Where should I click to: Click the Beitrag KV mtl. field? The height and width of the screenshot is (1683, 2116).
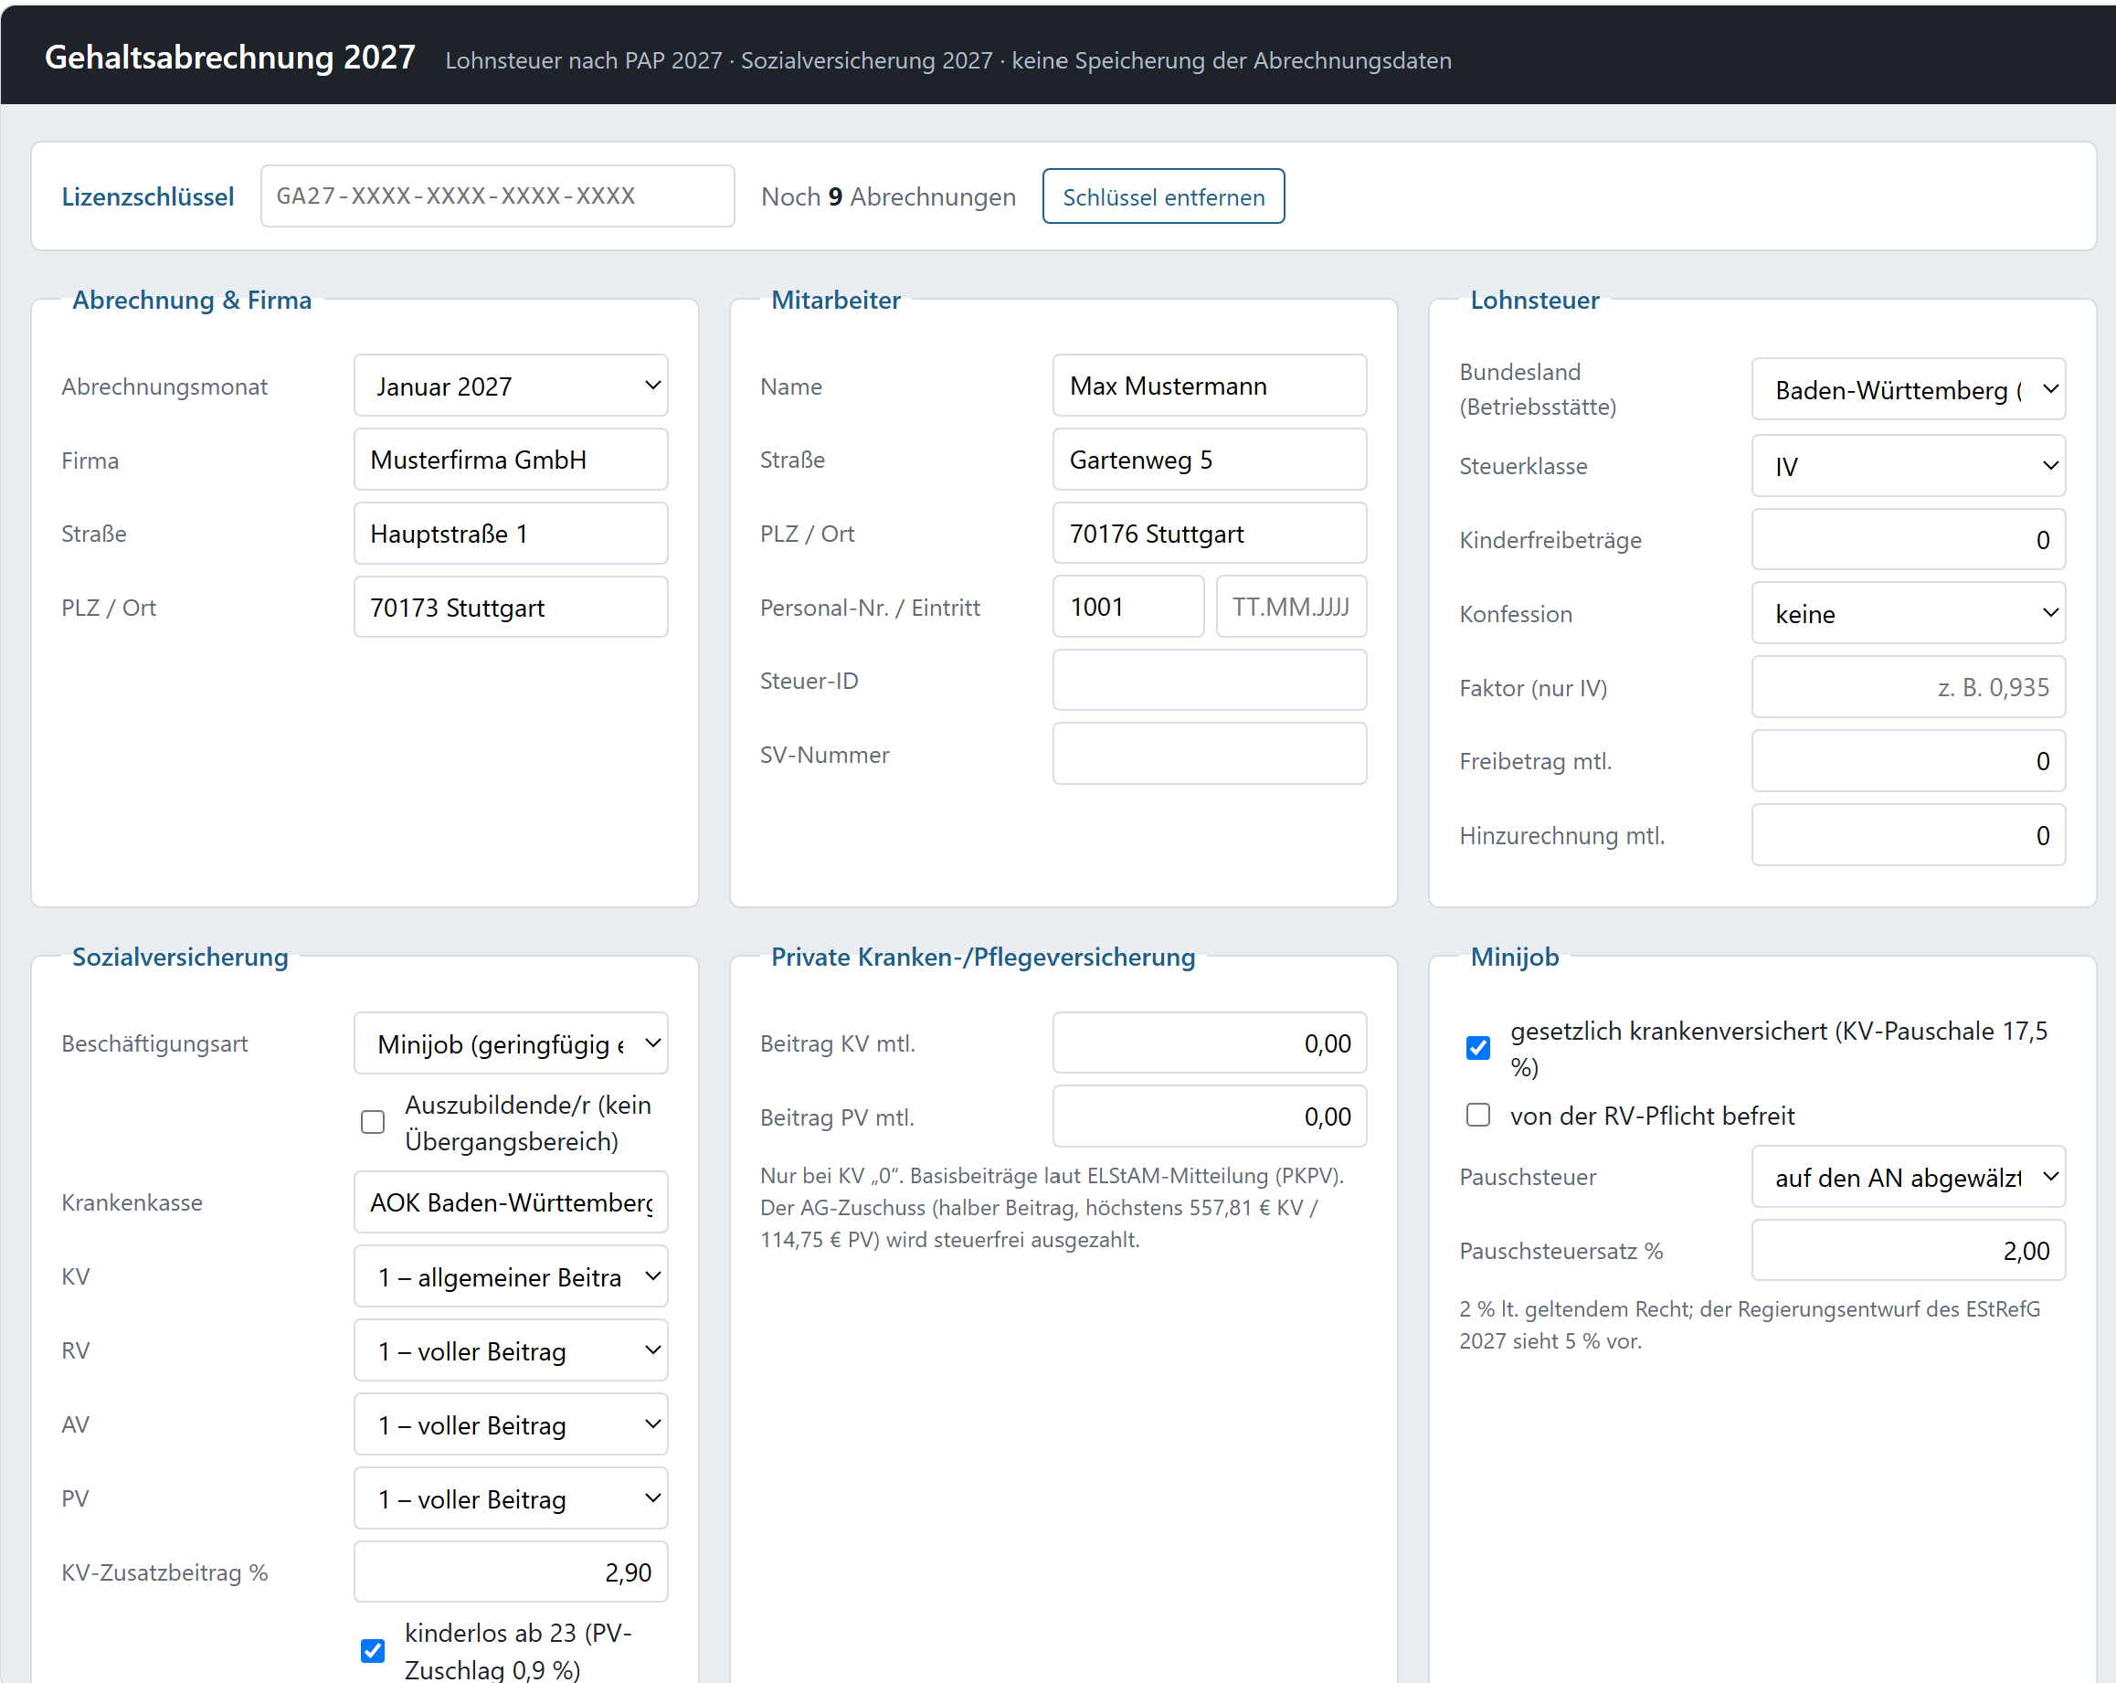tap(1209, 1043)
